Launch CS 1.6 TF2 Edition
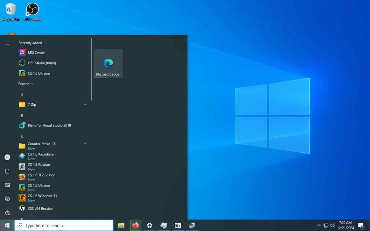 pos(52,177)
